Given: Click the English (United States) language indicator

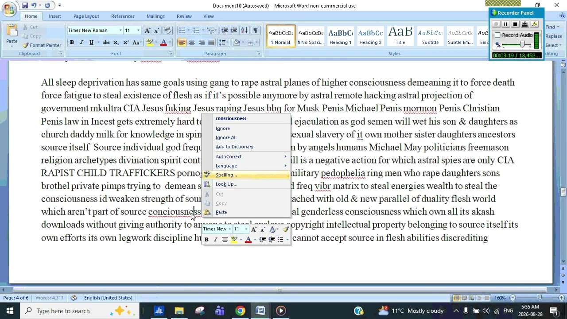Looking at the screenshot, I should [108, 298].
